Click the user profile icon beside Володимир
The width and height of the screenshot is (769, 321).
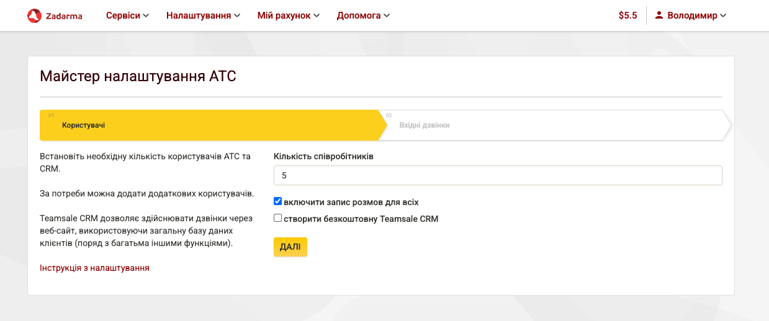pyautogui.click(x=659, y=15)
